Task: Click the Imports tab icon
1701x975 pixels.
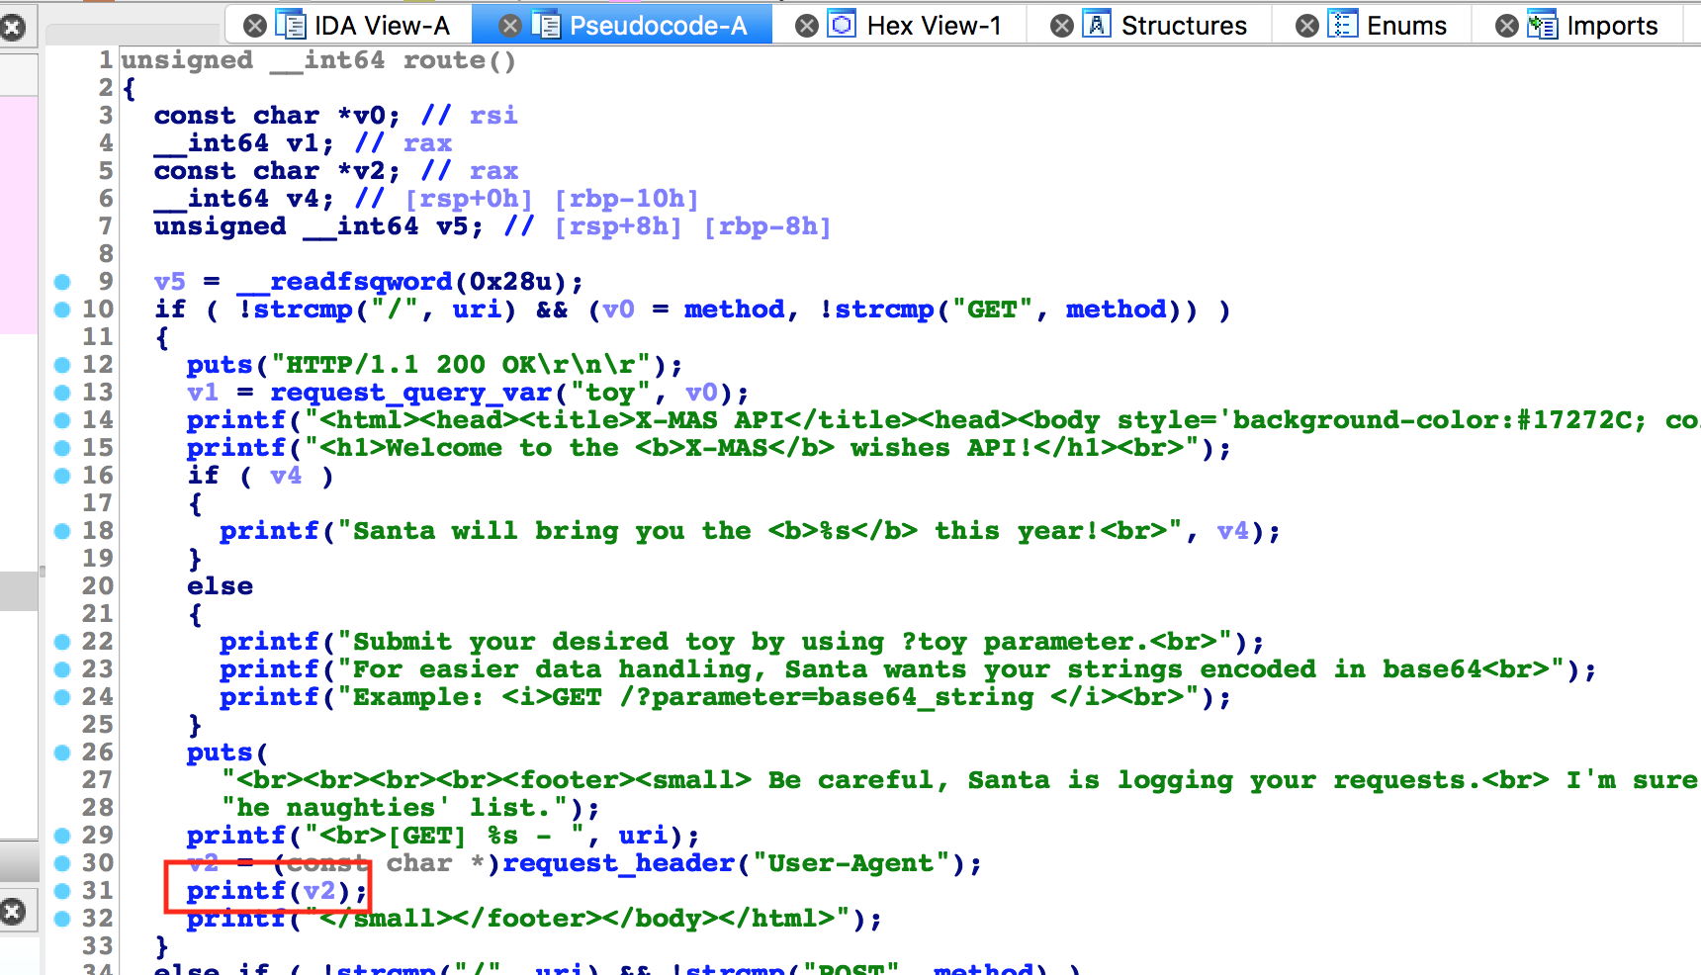Action: tap(1542, 25)
